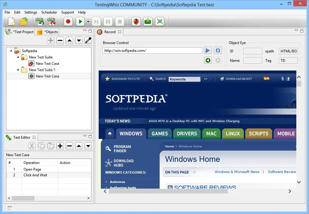309x214 pixels.
Task: Select the Softpedia project in tree
Action: [29, 51]
